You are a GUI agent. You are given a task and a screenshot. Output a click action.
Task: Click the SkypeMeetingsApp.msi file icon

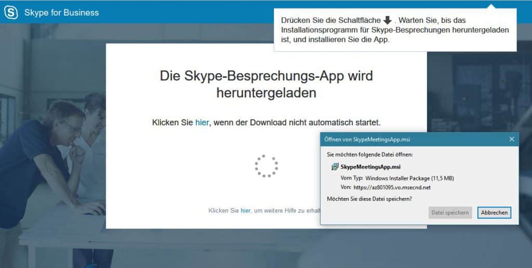pyautogui.click(x=335, y=166)
